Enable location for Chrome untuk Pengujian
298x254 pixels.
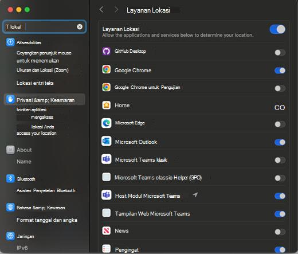[x=280, y=88]
